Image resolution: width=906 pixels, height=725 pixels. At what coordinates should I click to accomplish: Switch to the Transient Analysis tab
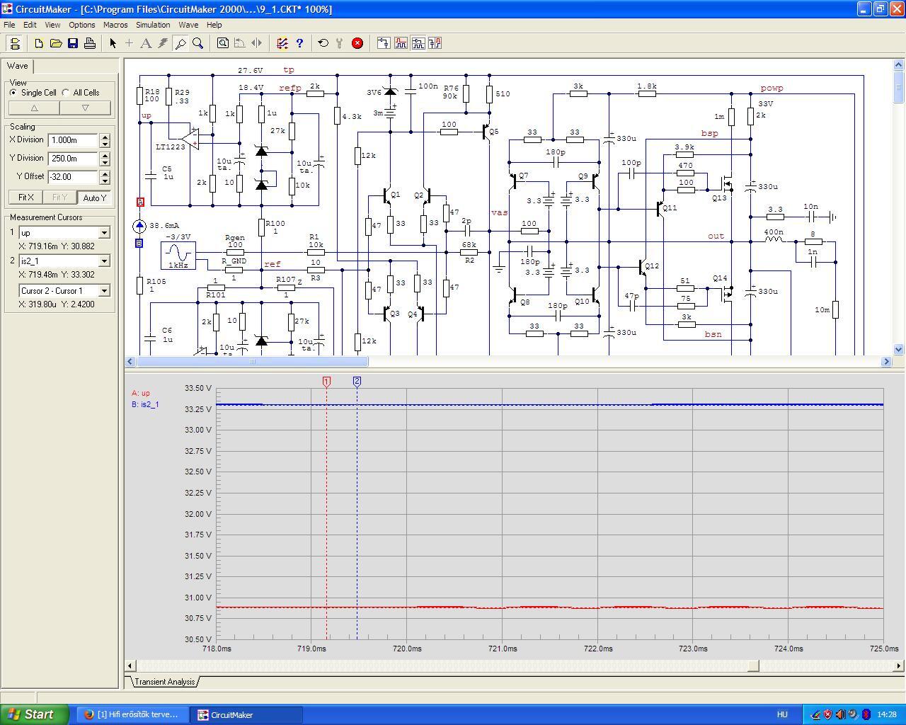click(x=164, y=682)
